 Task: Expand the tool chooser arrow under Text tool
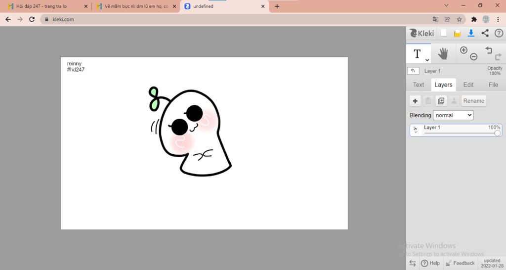pyautogui.click(x=427, y=60)
